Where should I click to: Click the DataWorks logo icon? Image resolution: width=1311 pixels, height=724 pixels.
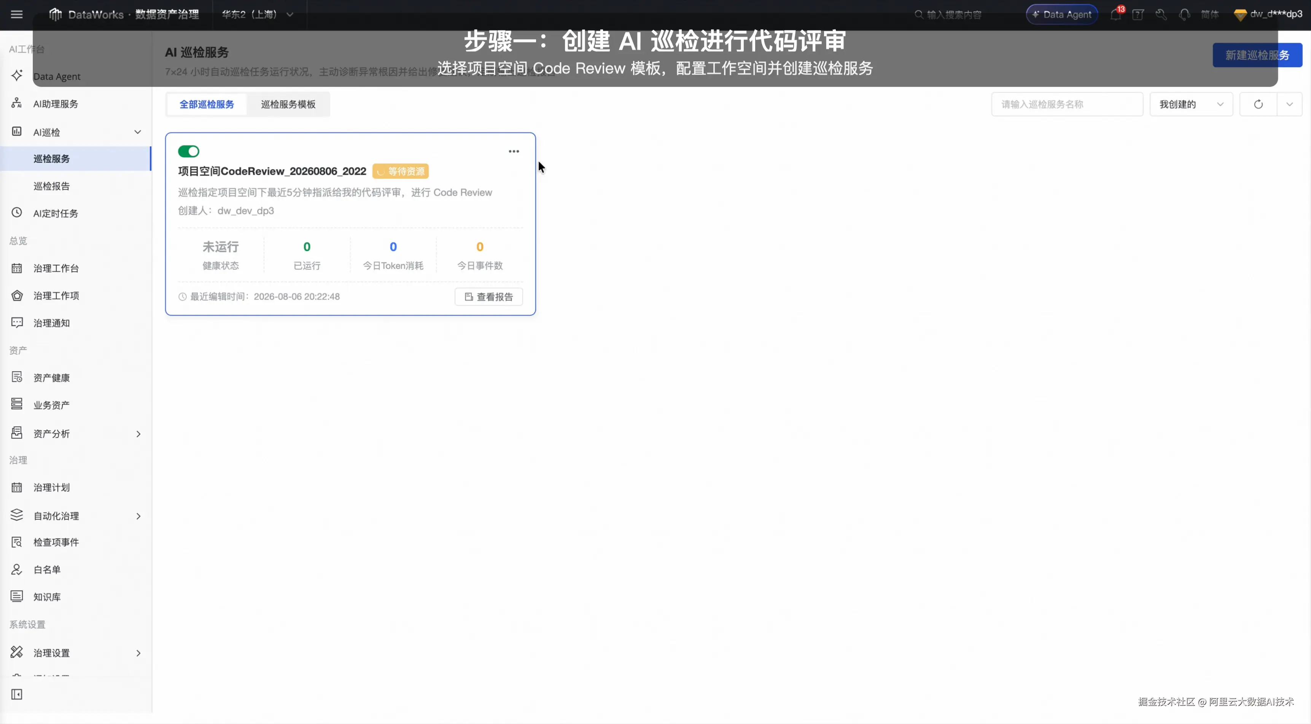pyautogui.click(x=55, y=14)
